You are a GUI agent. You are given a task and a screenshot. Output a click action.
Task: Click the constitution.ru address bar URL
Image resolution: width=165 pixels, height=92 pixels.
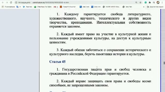tap(51, 3)
